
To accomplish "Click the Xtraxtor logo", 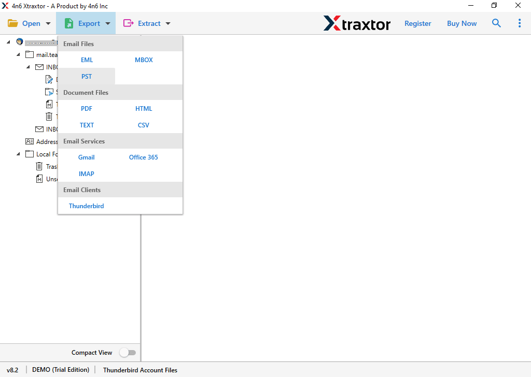I will coord(357,24).
